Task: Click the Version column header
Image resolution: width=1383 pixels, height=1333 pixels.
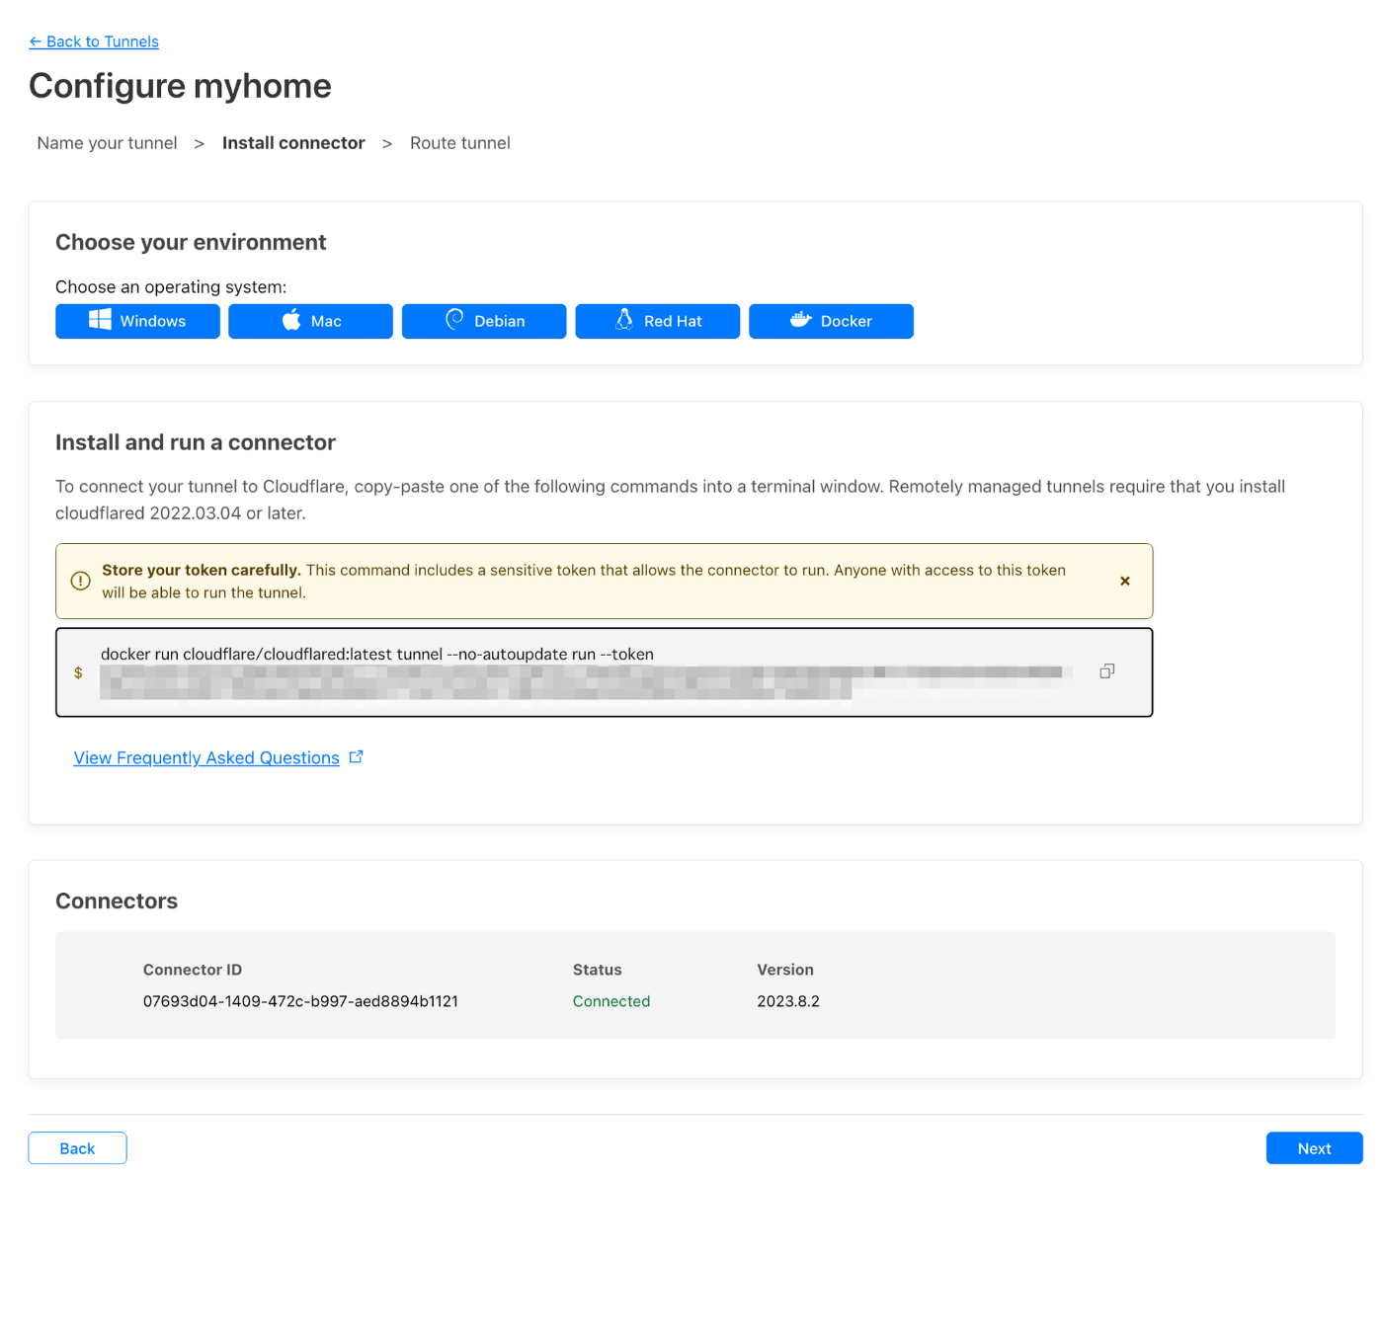Action: 785,970
